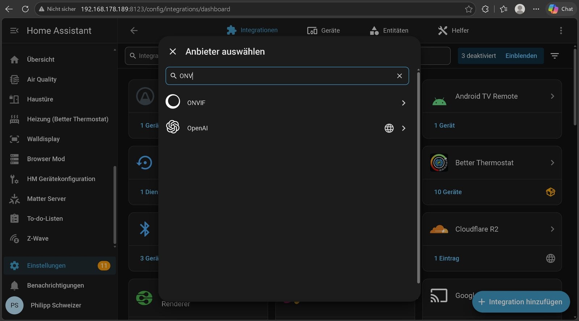
Task: Switch to the Entitäten tab
Action: 389,30
